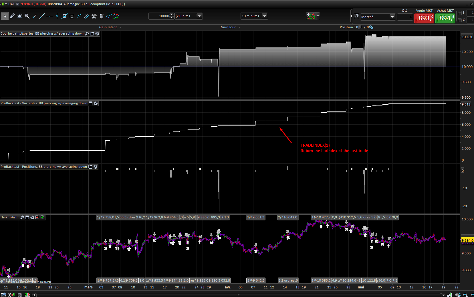Screen dimensions: 474x297
Task: Select the short line segment drawing tool
Action: (35, 16)
